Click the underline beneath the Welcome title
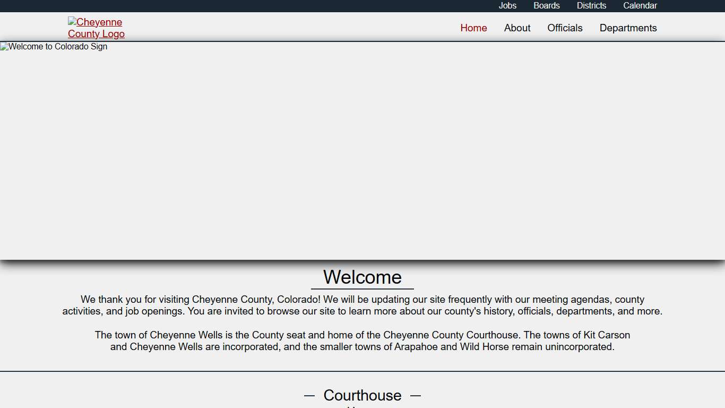Viewport: 725px width, 408px height. coord(362,289)
